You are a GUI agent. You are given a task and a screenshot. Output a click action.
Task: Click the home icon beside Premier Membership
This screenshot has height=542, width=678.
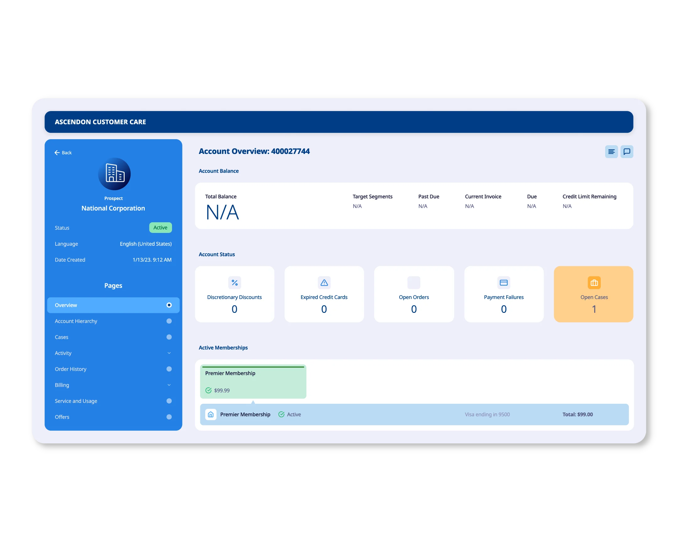211,414
